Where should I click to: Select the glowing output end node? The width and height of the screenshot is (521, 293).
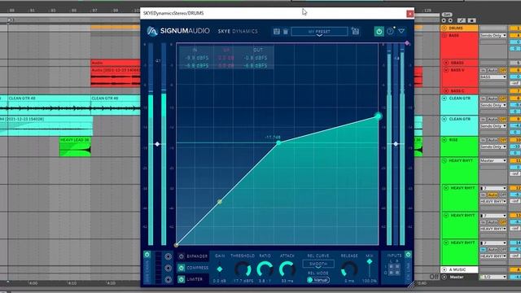point(378,116)
